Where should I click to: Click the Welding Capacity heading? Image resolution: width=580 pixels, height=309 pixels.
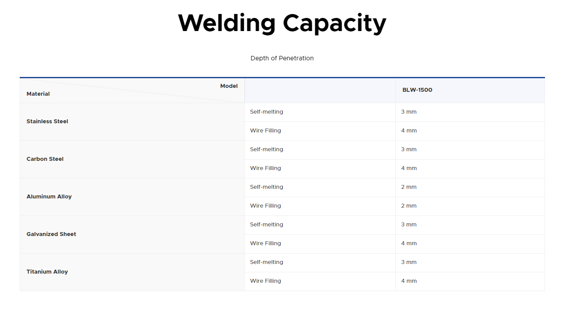point(282,23)
